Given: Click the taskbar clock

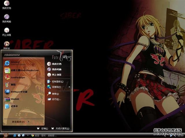Looking at the screenshot, I should pos(180,136).
